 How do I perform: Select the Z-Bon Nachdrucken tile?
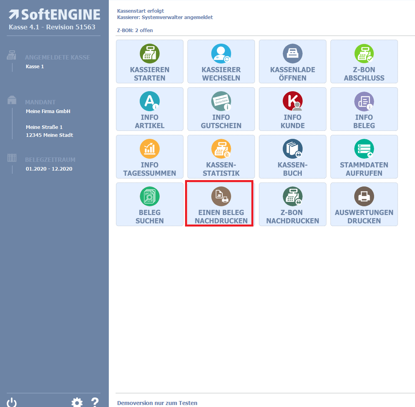(293, 204)
